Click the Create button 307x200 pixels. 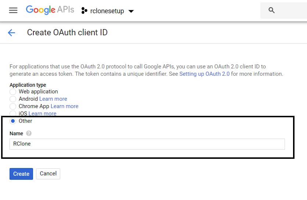click(21, 174)
